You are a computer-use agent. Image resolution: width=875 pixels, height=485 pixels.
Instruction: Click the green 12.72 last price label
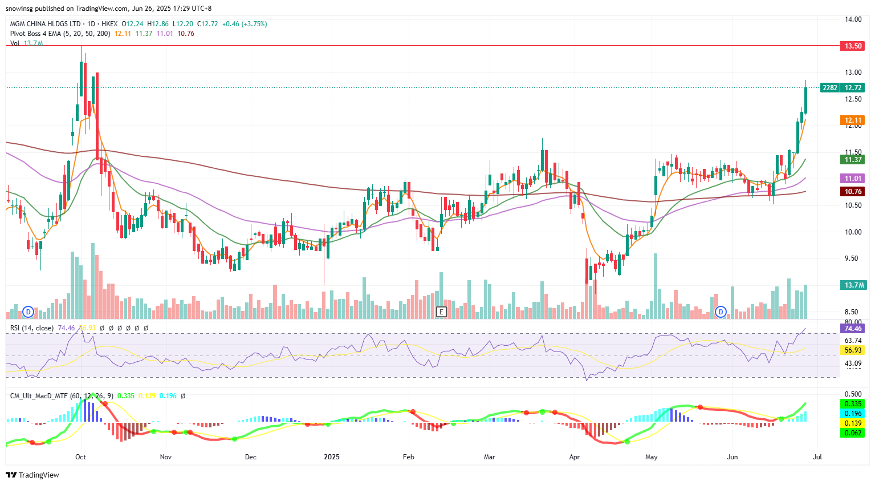coord(853,87)
